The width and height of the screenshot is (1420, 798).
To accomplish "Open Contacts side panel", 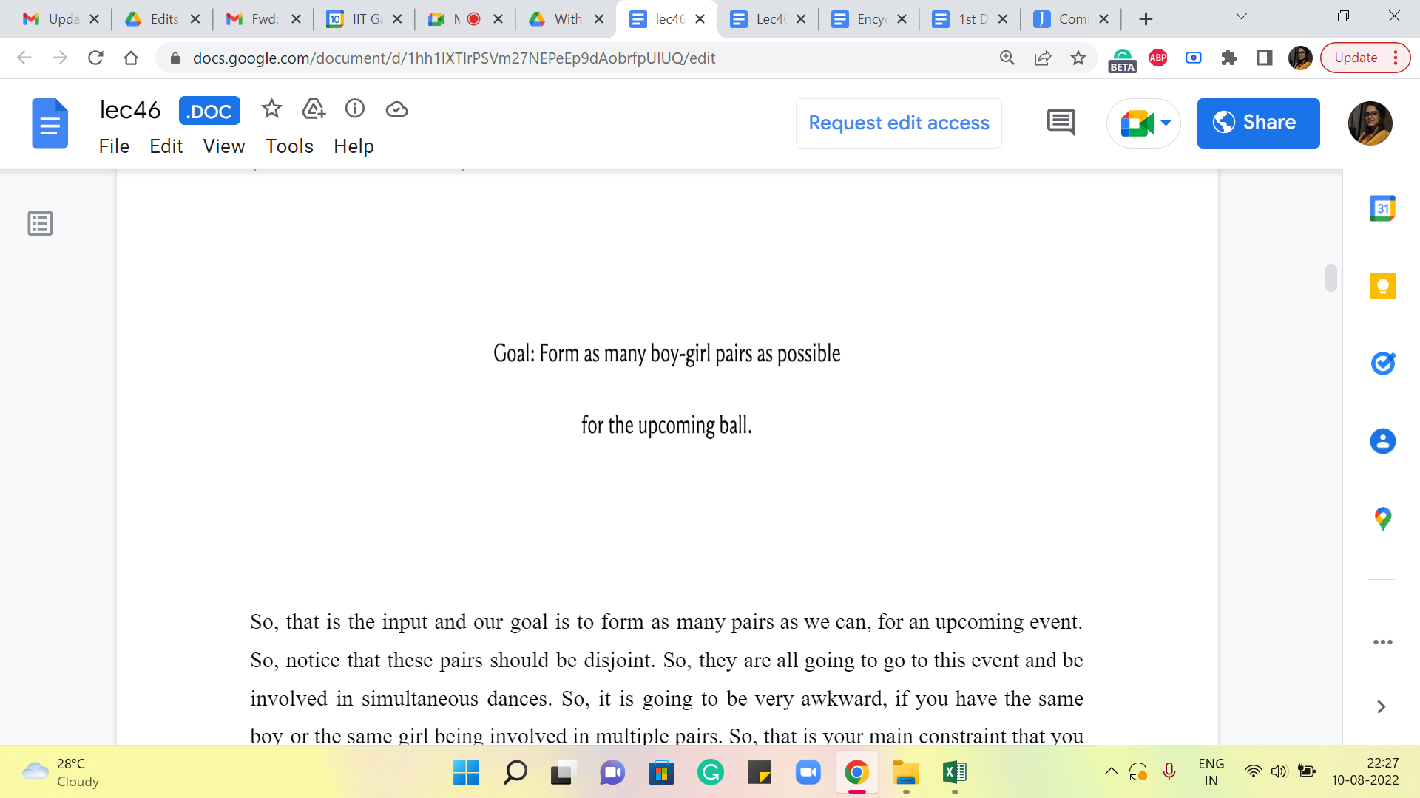I will (1382, 441).
